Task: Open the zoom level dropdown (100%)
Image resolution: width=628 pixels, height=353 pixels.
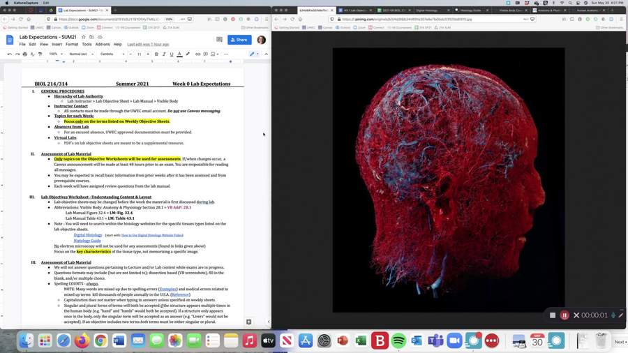Action: 55,54
